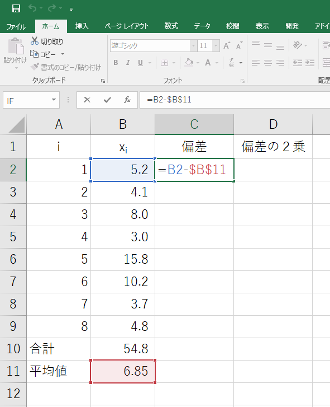330x407 pixels.
Task: Toggle Underline formatting
Action: (x=140, y=63)
